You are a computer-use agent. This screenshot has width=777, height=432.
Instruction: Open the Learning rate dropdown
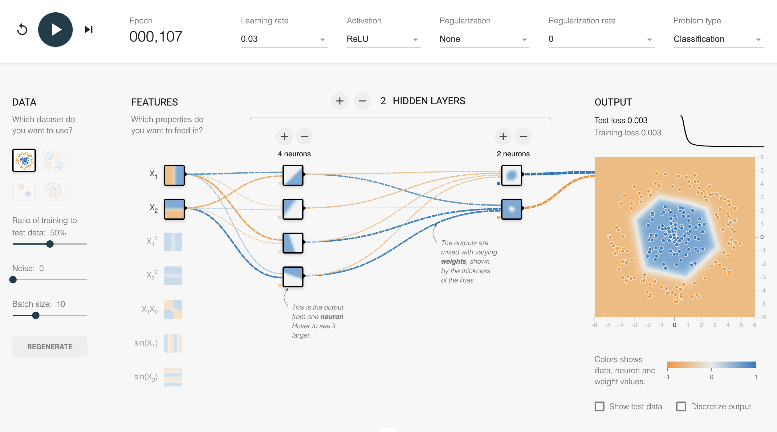tap(284, 39)
